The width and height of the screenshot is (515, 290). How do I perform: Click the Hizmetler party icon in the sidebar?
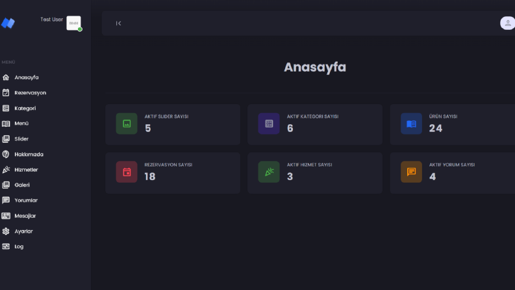pos(6,170)
